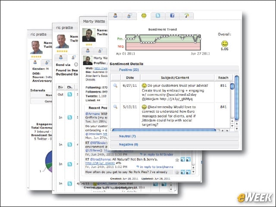This screenshot has height=207, width=276.
Task: Open the profile tab in the Marty Watts window
Action: pyautogui.click(x=88, y=51)
